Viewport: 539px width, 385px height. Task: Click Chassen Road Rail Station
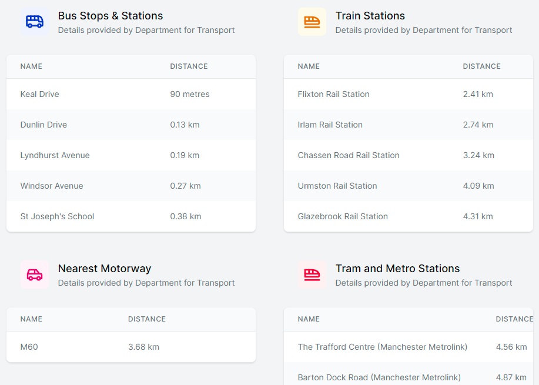tap(349, 155)
